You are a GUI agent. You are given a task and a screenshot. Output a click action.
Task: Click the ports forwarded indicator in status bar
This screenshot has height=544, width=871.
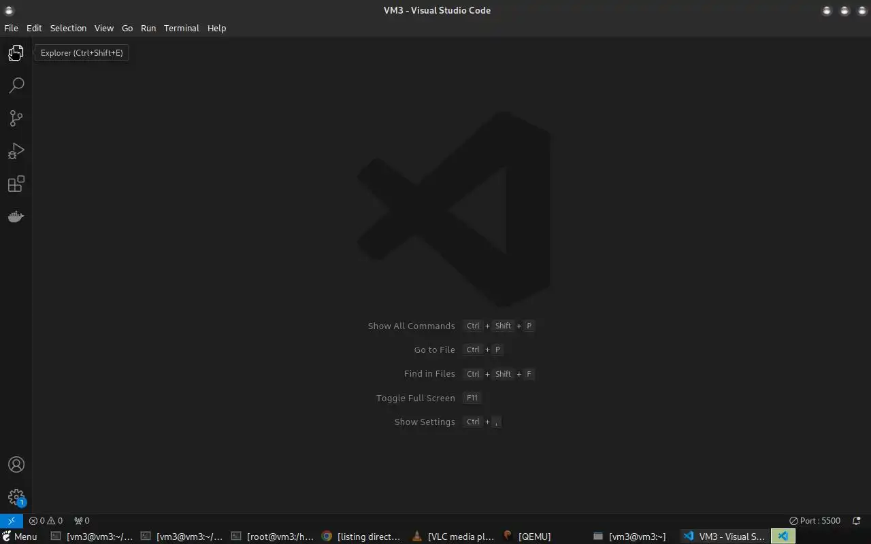point(82,521)
